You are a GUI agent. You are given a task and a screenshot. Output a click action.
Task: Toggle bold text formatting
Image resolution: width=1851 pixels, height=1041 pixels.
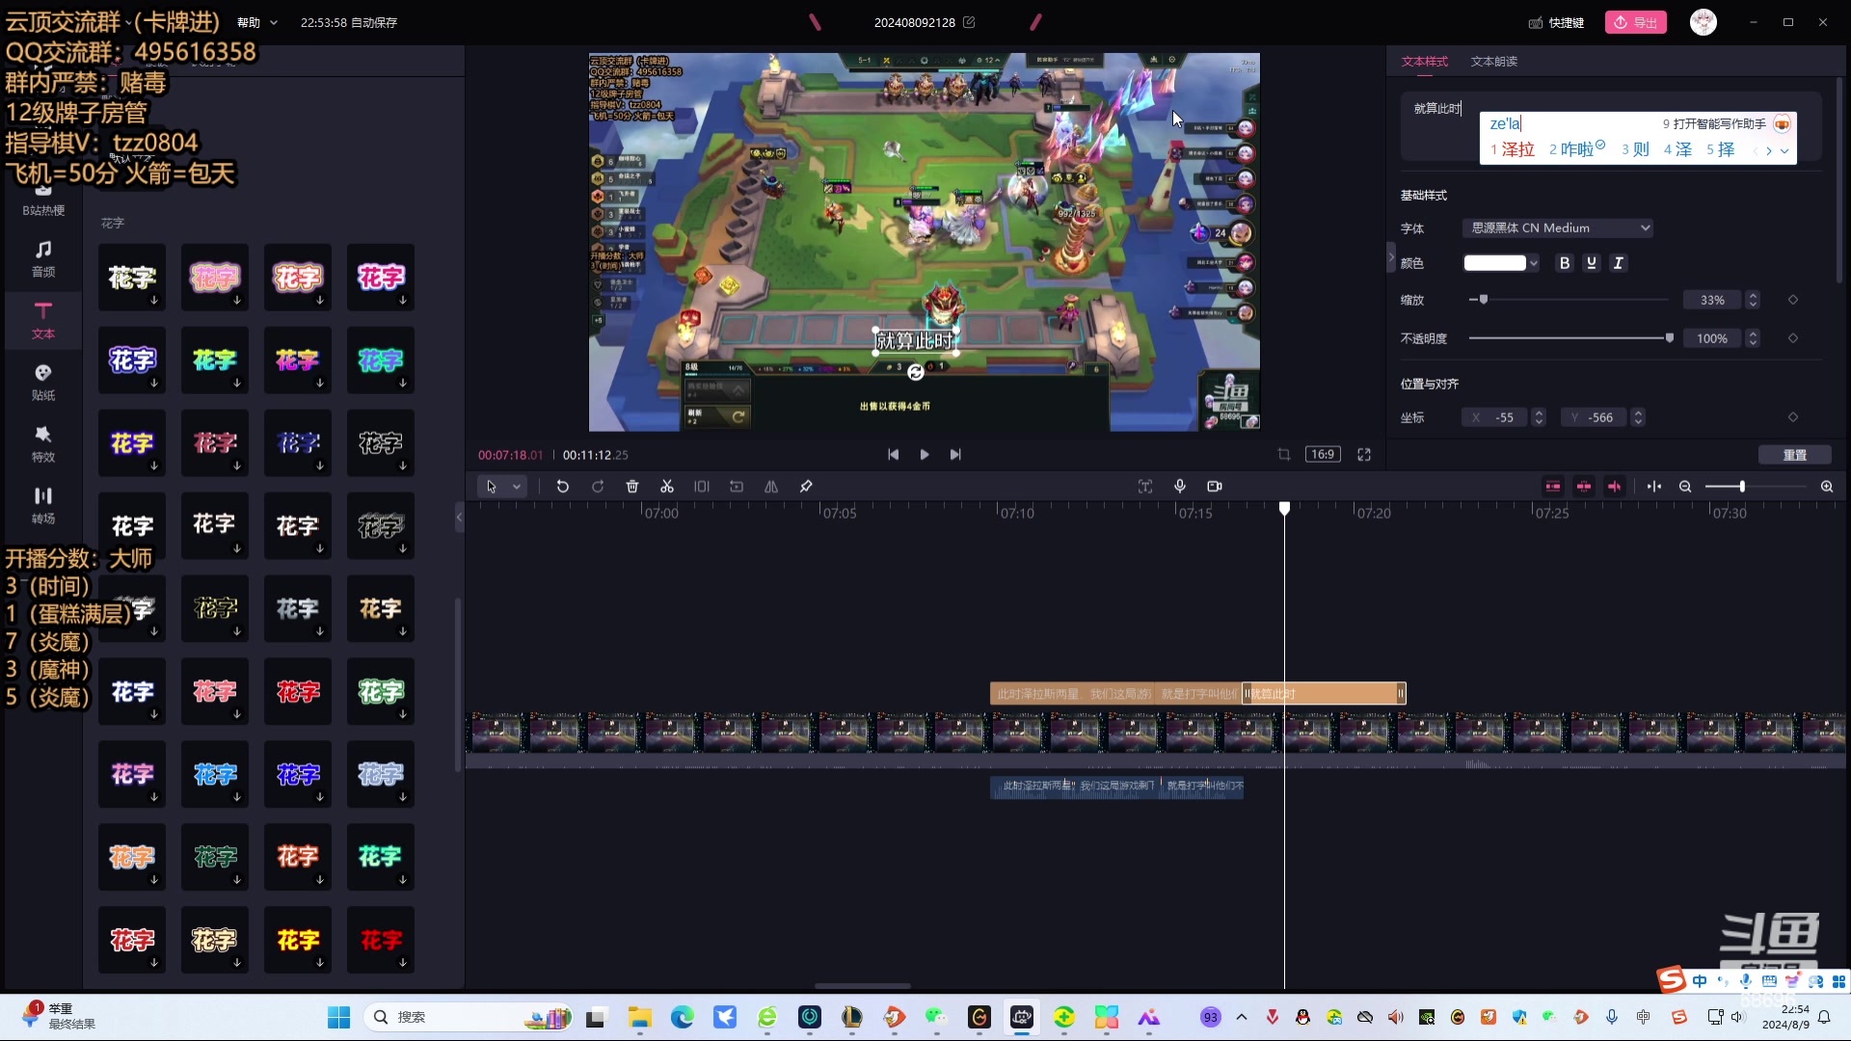pyautogui.click(x=1565, y=263)
